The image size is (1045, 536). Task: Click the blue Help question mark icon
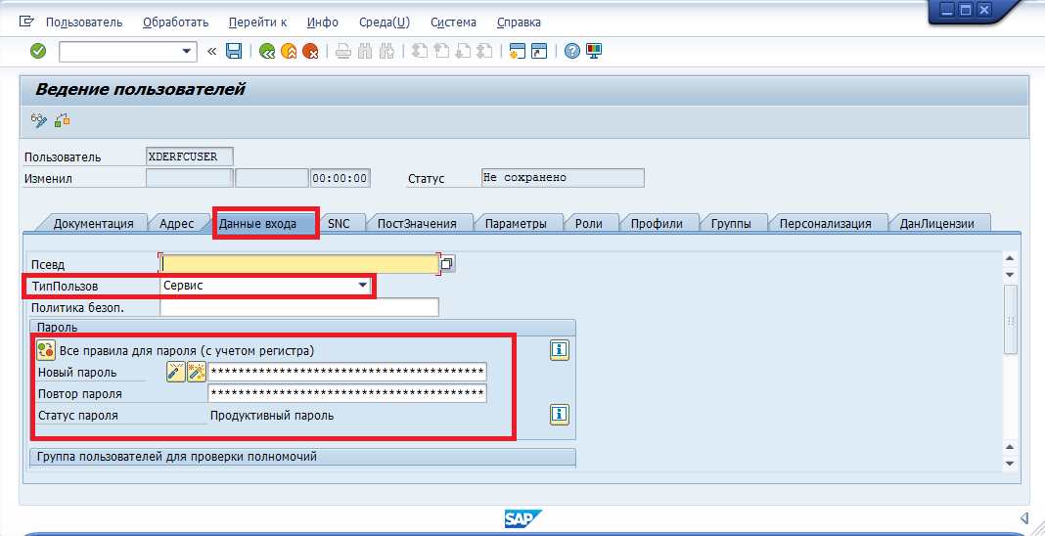[572, 51]
